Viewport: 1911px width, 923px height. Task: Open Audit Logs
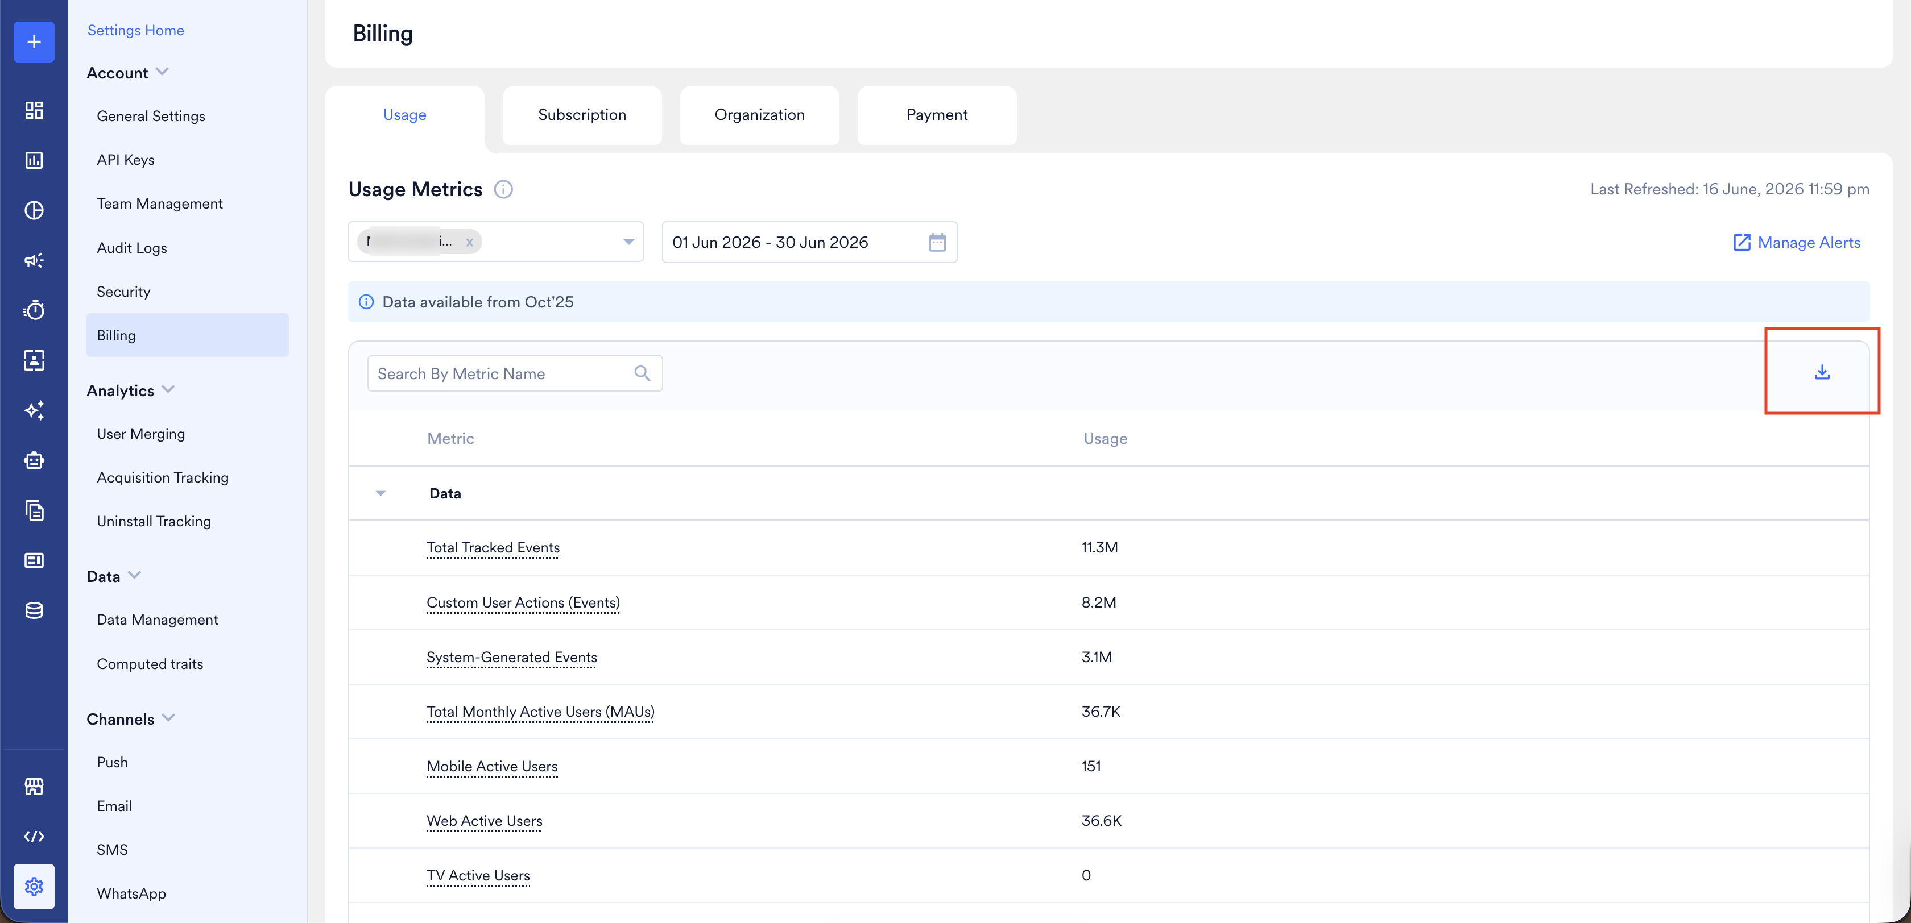(x=132, y=248)
